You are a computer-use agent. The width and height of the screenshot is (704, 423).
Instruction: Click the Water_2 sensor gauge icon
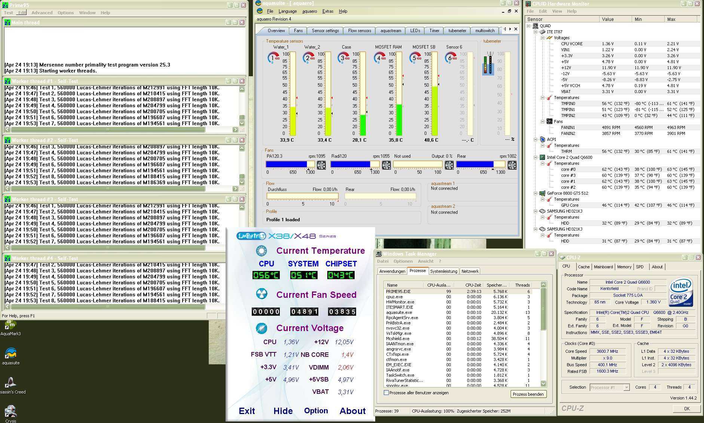309,58
